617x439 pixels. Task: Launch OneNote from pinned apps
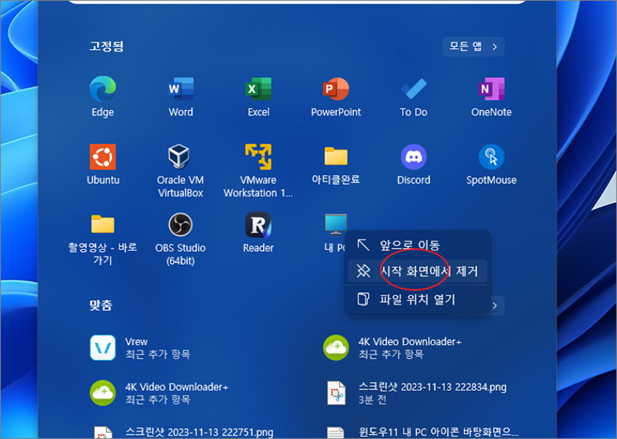pyautogui.click(x=491, y=90)
